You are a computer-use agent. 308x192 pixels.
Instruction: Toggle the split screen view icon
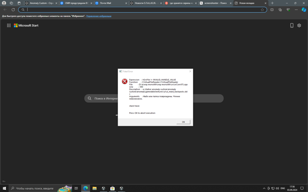click(x=272, y=10)
